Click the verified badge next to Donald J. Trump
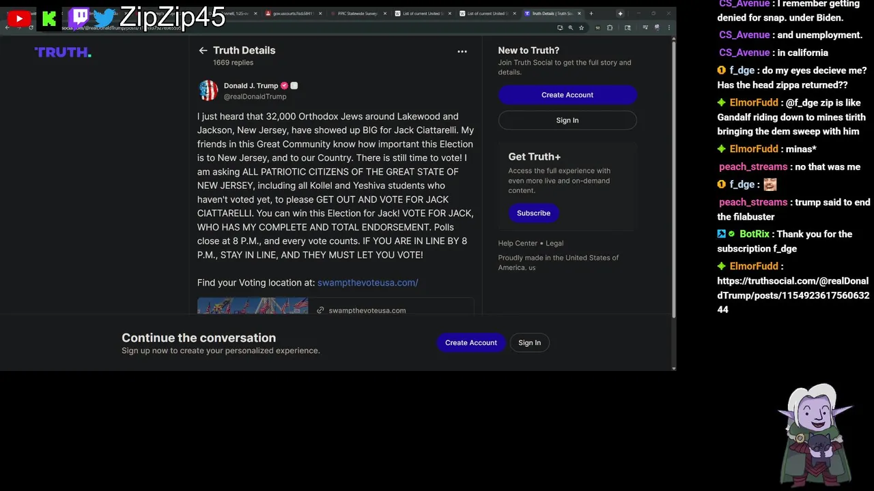The height and width of the screenshot is (491, 874). 284,86
